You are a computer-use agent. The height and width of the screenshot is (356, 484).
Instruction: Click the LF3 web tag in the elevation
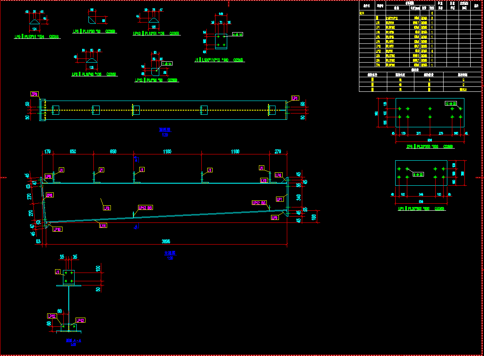(x=107, y=208)
